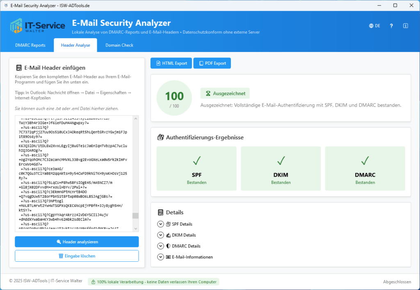
Task: Click the 100/100 score circle indicator
Action: click(174, 97)
